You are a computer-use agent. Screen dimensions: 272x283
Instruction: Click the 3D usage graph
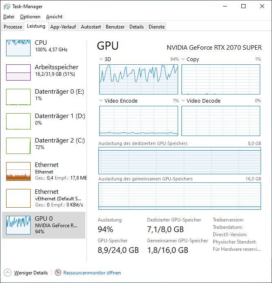pos(138,79)
